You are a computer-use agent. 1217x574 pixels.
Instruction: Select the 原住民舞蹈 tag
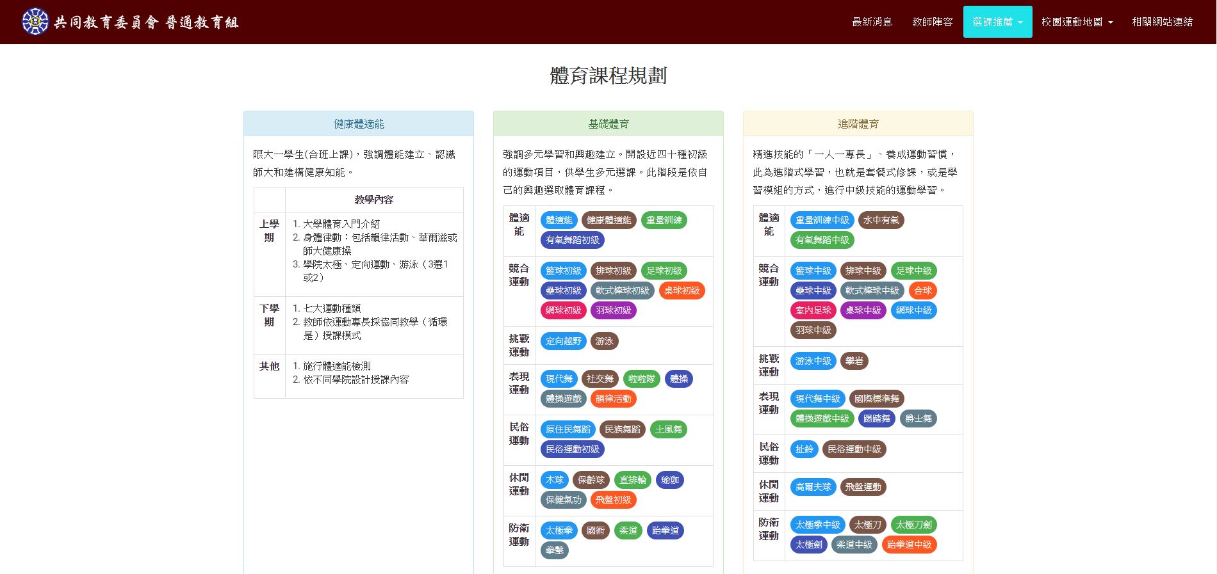point(568,429)
